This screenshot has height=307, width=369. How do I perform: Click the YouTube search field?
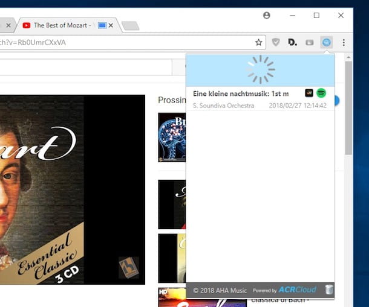[x=86, y=68]
